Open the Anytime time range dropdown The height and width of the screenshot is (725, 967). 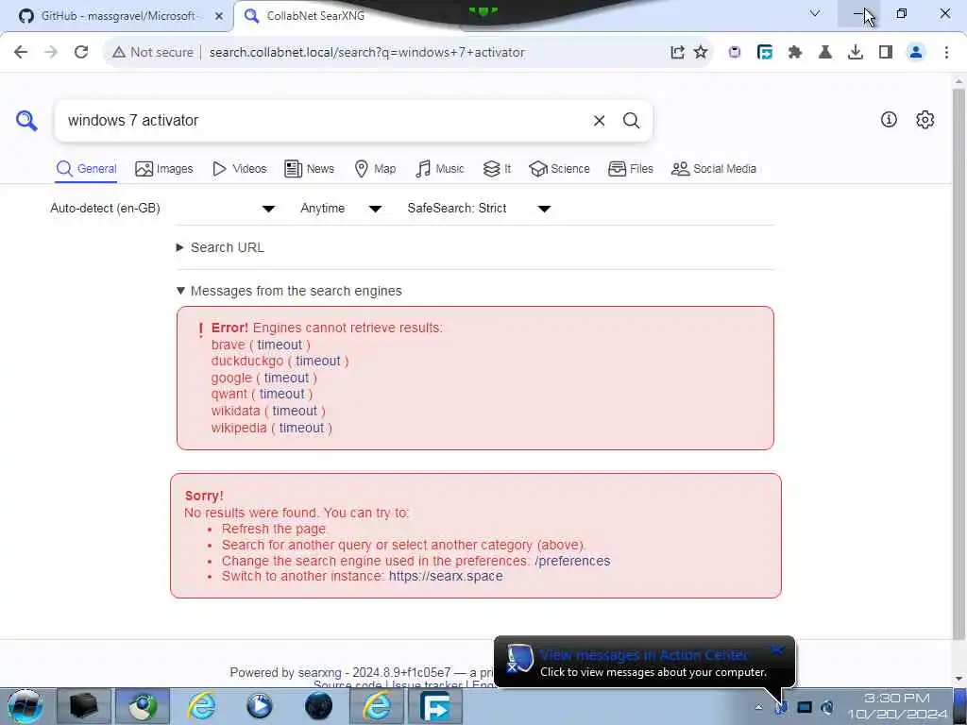[x=340, y=209]
